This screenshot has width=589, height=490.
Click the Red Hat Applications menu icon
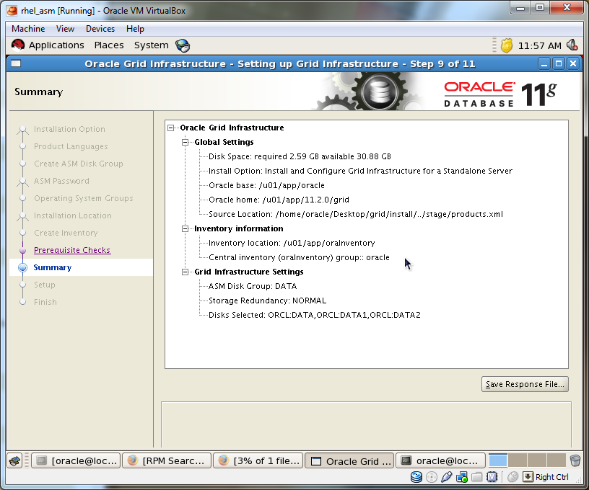pos(17,45)
